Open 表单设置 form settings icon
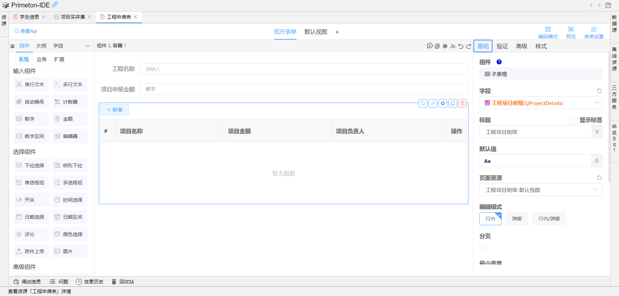Viewport: 619px width, 296px height. pyautogui.click(x=594, y=32)
